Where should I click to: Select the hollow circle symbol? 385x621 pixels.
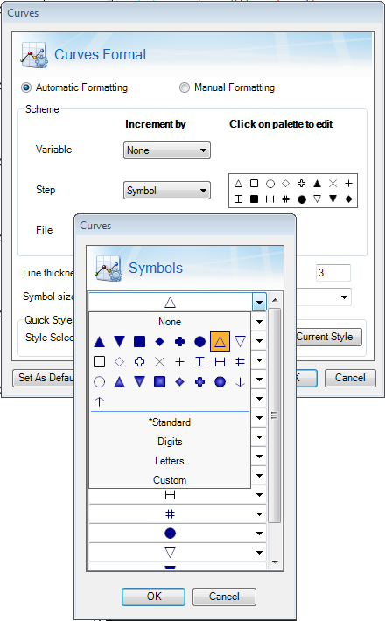(100, 382)
